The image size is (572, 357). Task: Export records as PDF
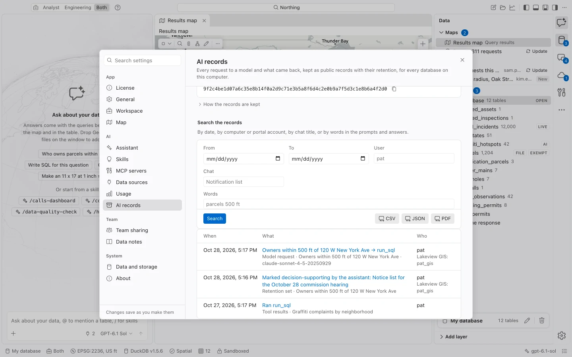pos(443,219)
